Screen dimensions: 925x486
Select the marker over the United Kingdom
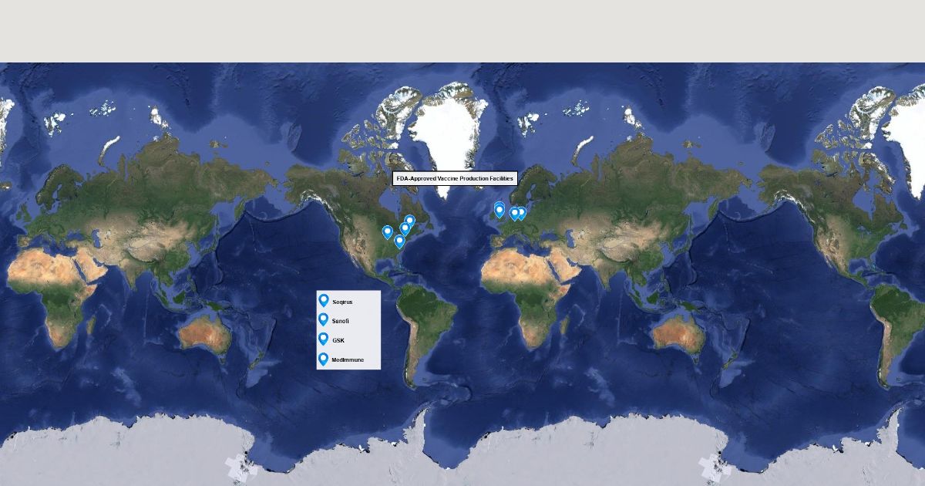tap(499, 210)
